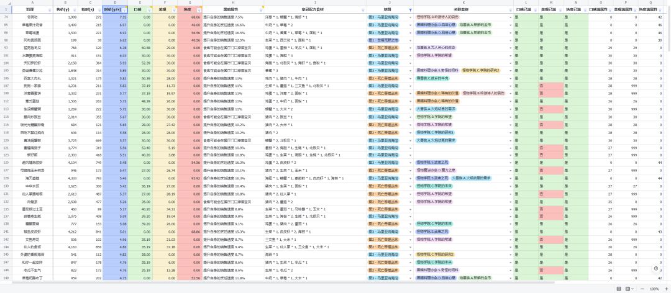Open the filter icon in column O header
Screen dimensions: 671x293
coord(610,9)
